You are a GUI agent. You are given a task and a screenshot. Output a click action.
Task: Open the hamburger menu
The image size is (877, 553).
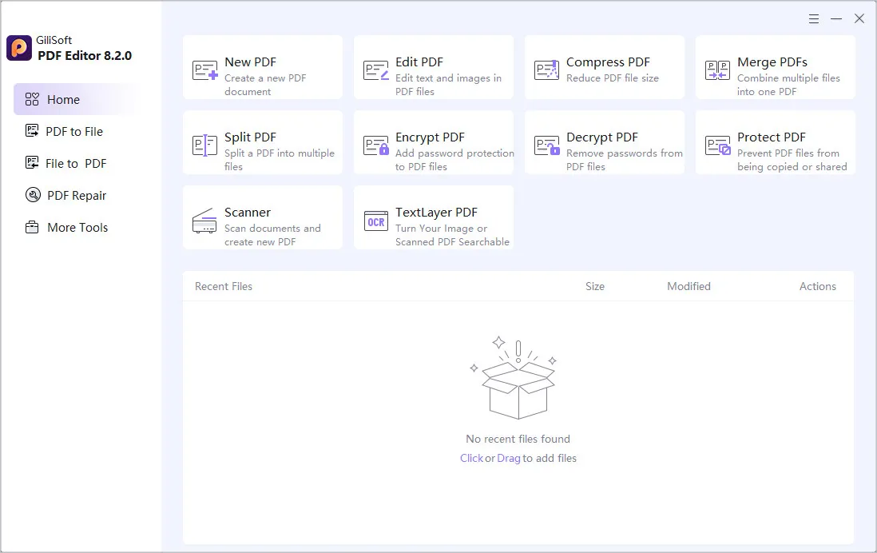[x=814, y=18]
